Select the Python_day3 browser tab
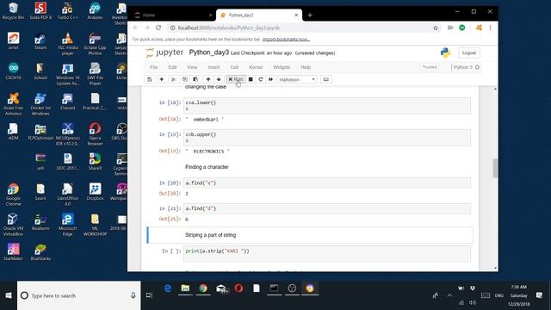551x310 pixels. click(259, 15)
